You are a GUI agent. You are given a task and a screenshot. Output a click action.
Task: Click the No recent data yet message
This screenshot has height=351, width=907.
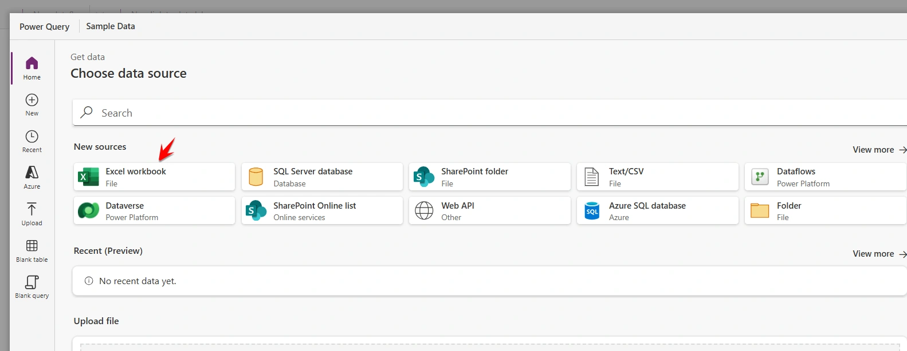(x=138, y=281)
